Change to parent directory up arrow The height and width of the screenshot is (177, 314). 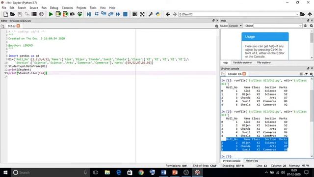click(x=310, y=14)
